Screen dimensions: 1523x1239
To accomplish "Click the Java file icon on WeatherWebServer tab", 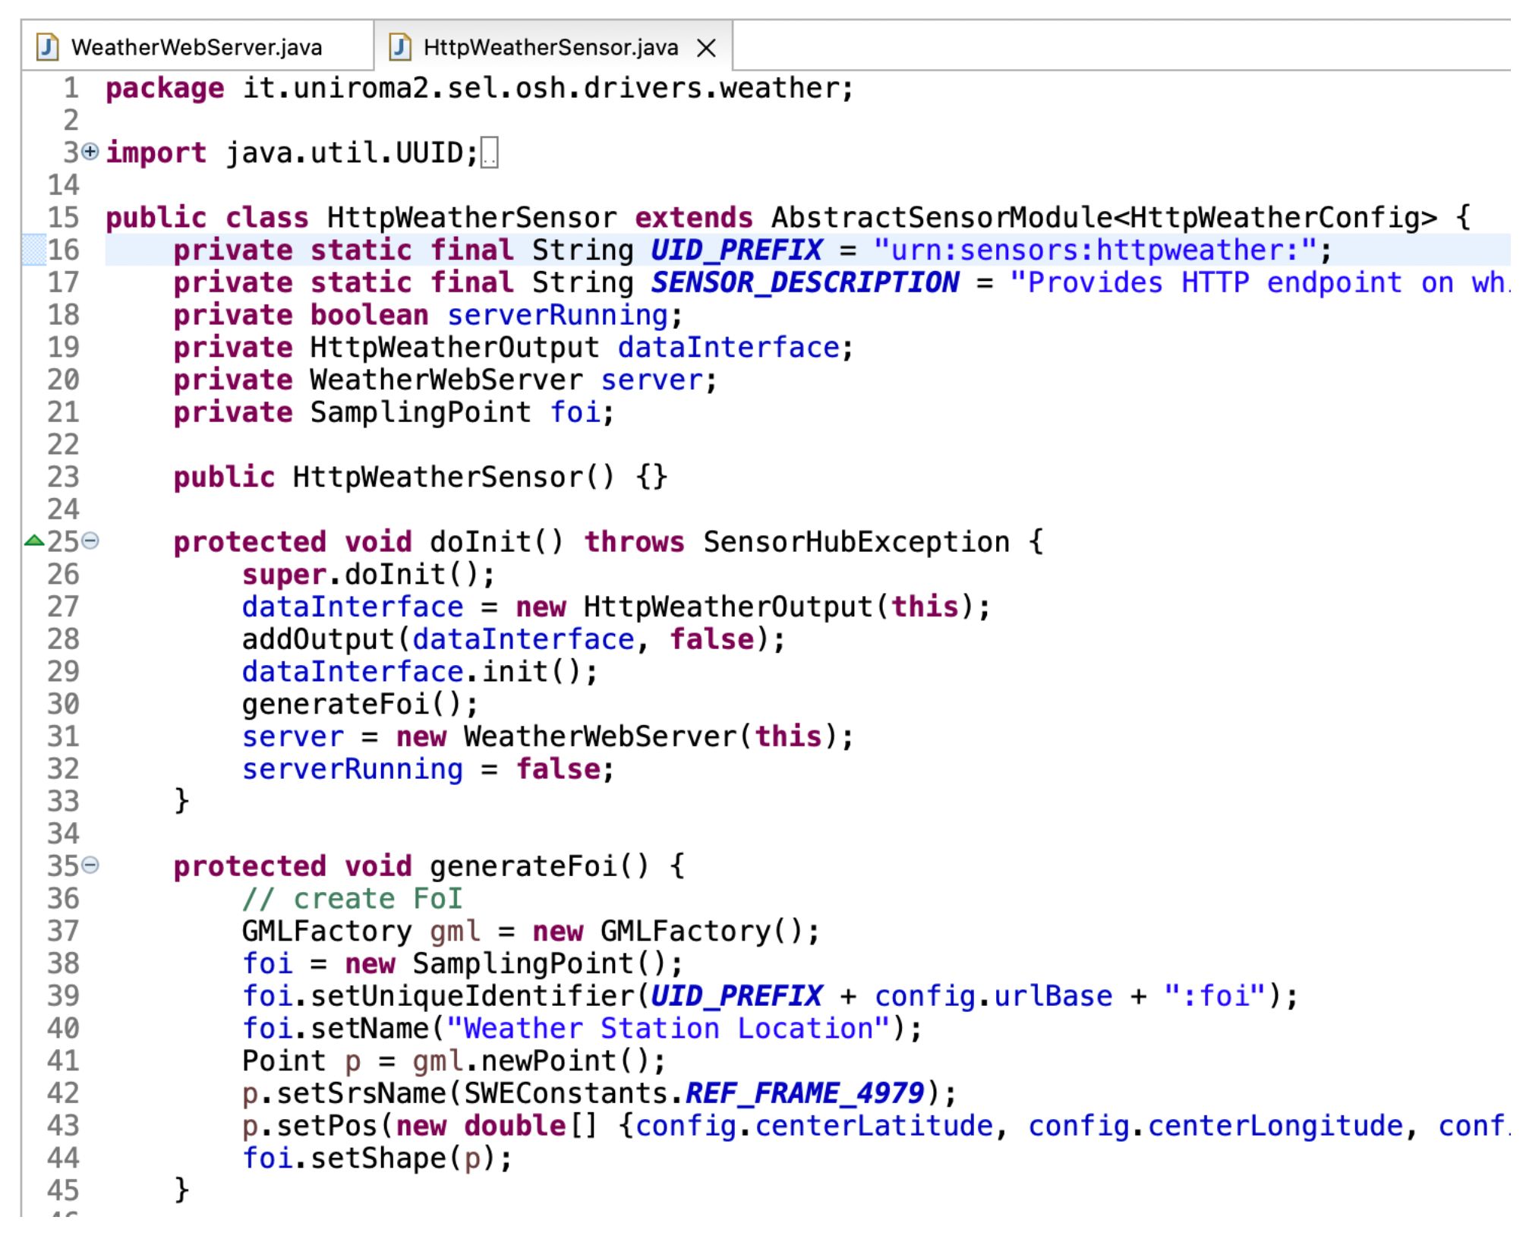I will (x=48, y=47).
